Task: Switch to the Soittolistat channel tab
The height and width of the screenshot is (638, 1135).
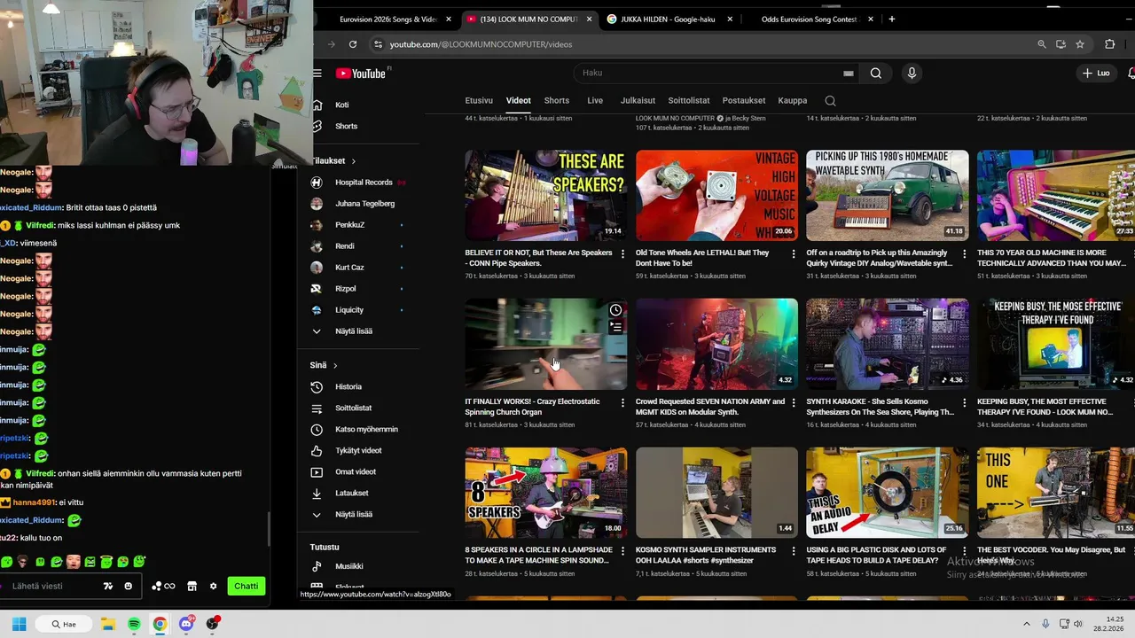Action: (x=689, y=101)
